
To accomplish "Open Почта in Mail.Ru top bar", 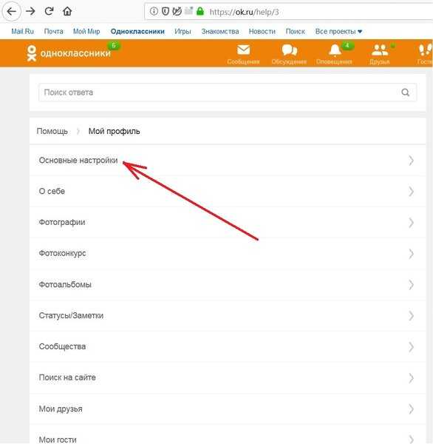I will pos(53,31).
